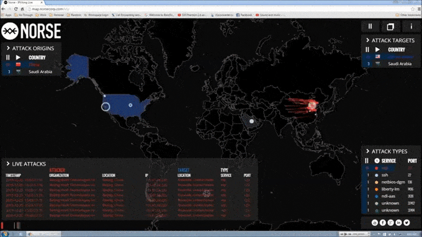Pause the attack map animation

coord(370,26)
